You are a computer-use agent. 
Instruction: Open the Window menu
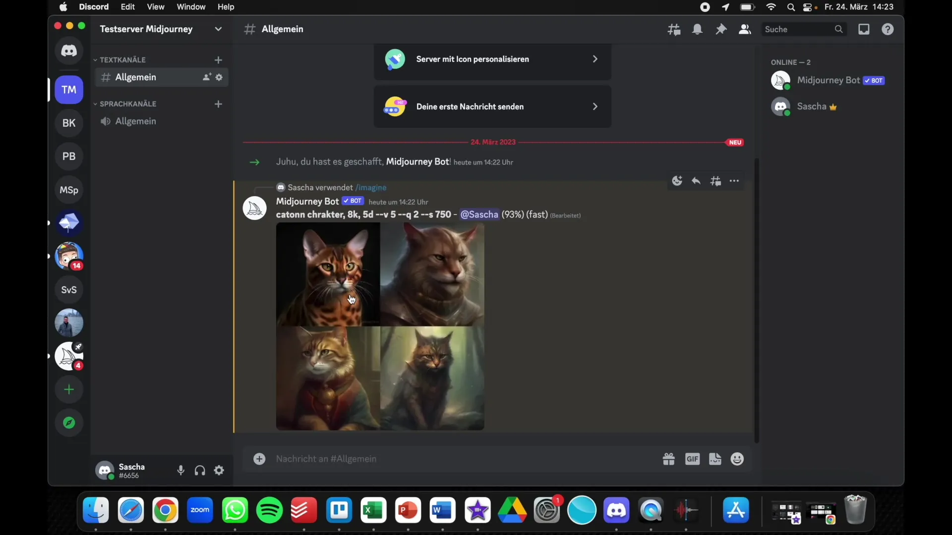pos(191,7)
